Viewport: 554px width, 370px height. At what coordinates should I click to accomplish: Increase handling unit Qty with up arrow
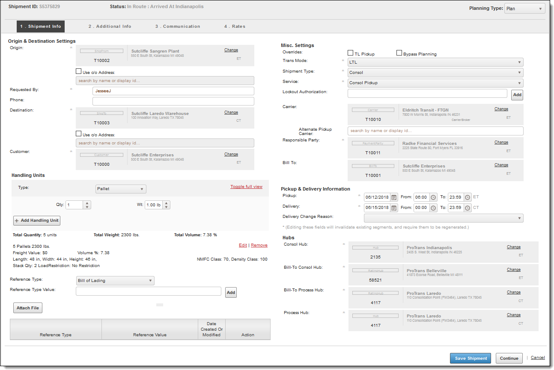87,203
